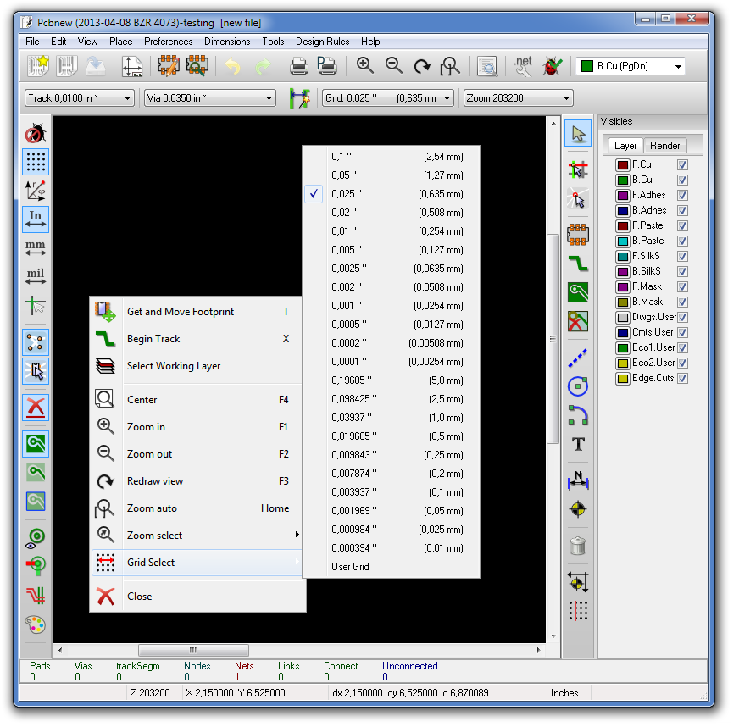Screen dimensions: 739x727
Task: Toggle the B.SilkS layer checkbox
Action: [682, 271]
